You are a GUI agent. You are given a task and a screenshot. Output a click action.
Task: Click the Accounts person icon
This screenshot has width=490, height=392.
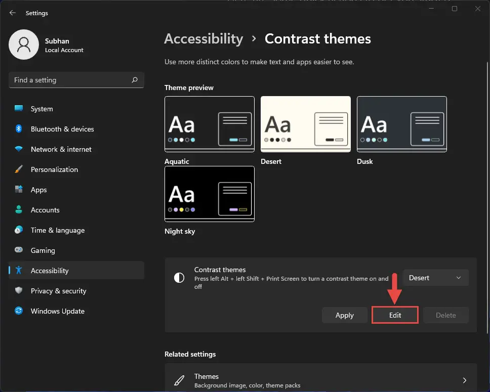(19, 209)
